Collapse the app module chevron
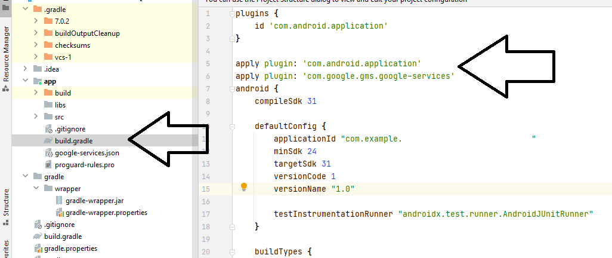This screenshot has width=612, height=258. (26, 81)
